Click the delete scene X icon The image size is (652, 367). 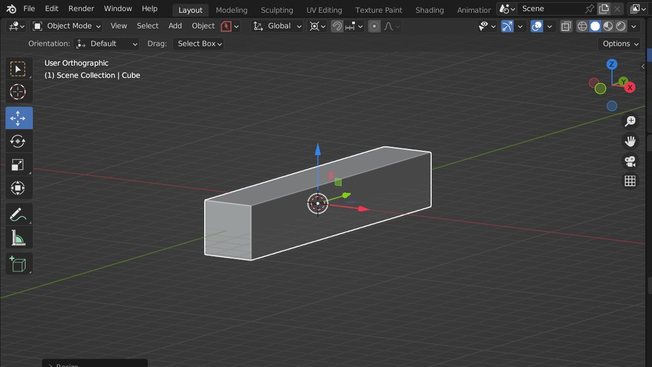tap(618, 9)
